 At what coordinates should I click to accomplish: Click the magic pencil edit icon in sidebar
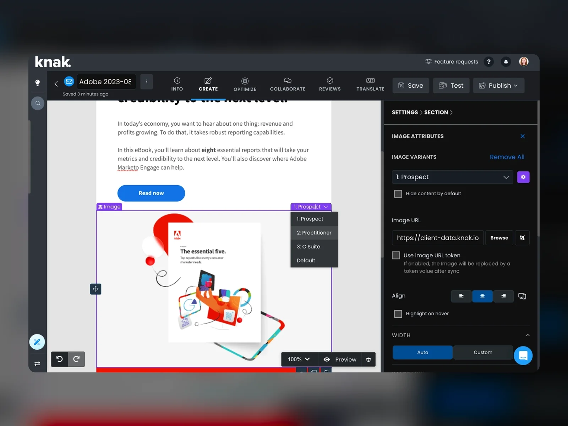[37, 342]
